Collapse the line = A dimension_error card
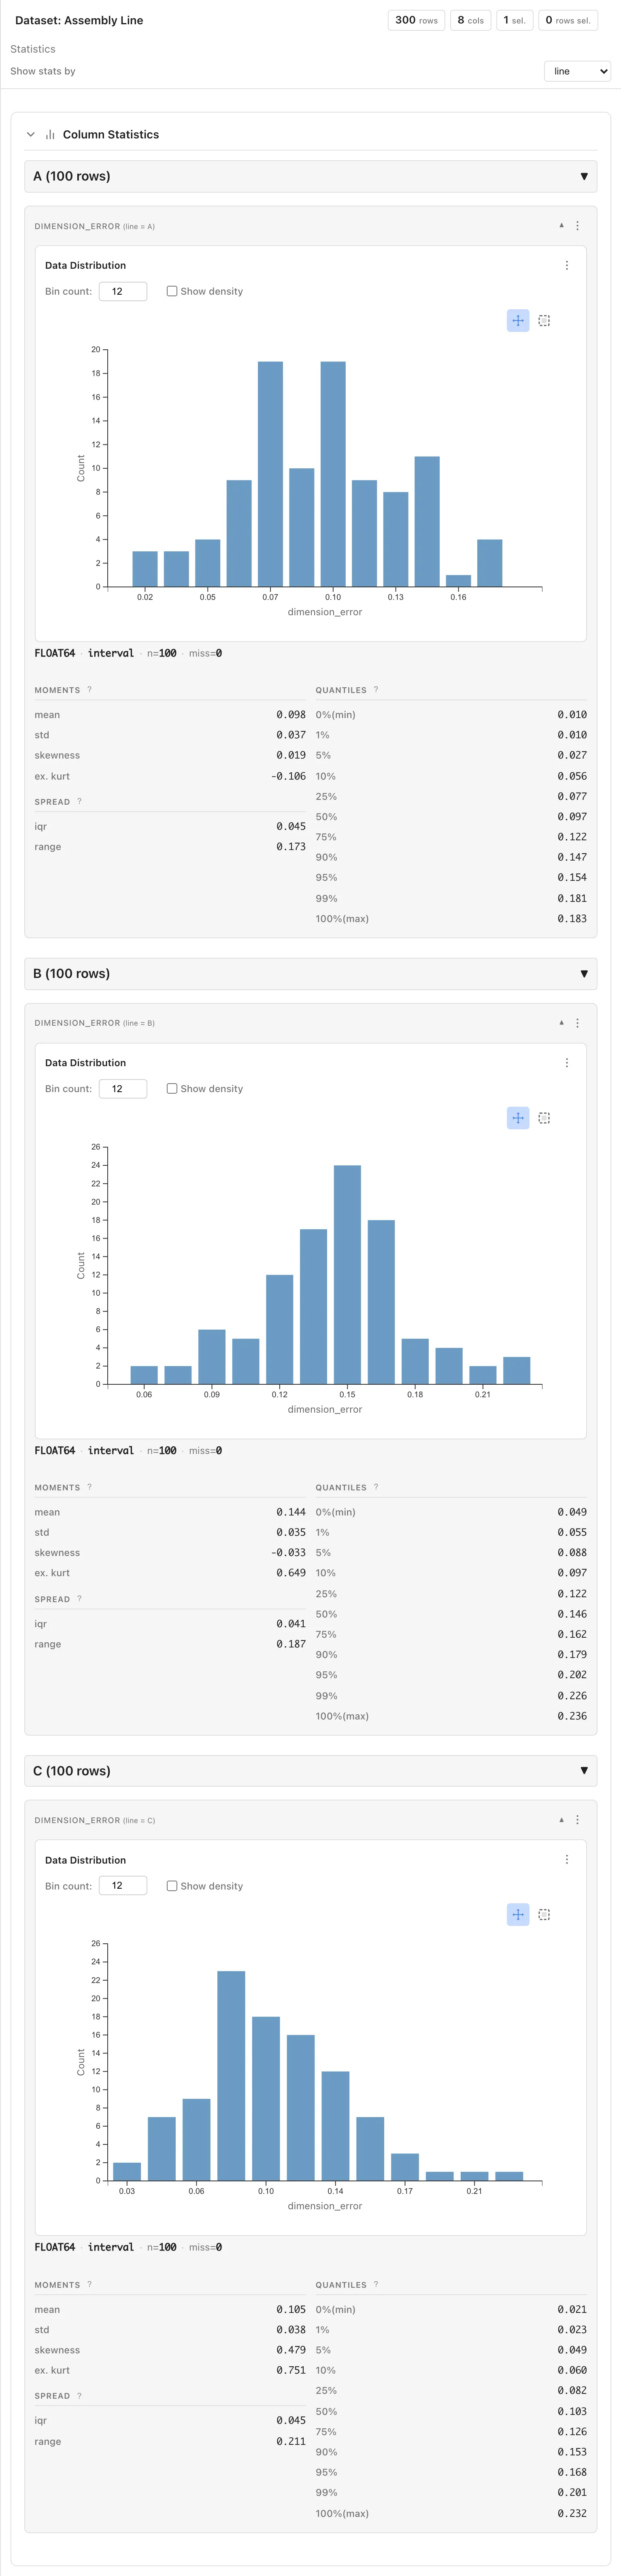The height and width of the screenshot is (2576, 621). click(561, 225)
